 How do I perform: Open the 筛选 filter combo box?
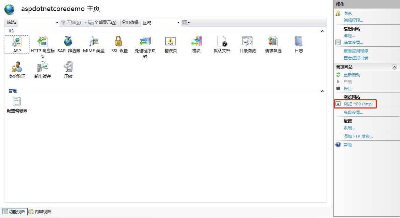tap(38, 23)
